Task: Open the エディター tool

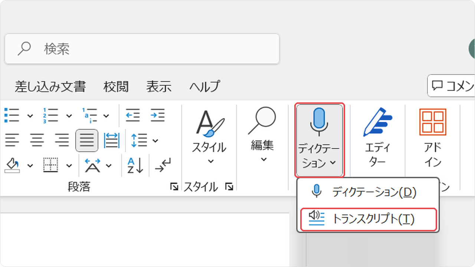Action: 378,138
